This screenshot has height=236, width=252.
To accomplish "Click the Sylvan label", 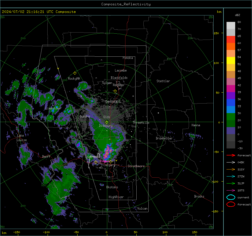I will pyautogui.click(x=107, y=83).
